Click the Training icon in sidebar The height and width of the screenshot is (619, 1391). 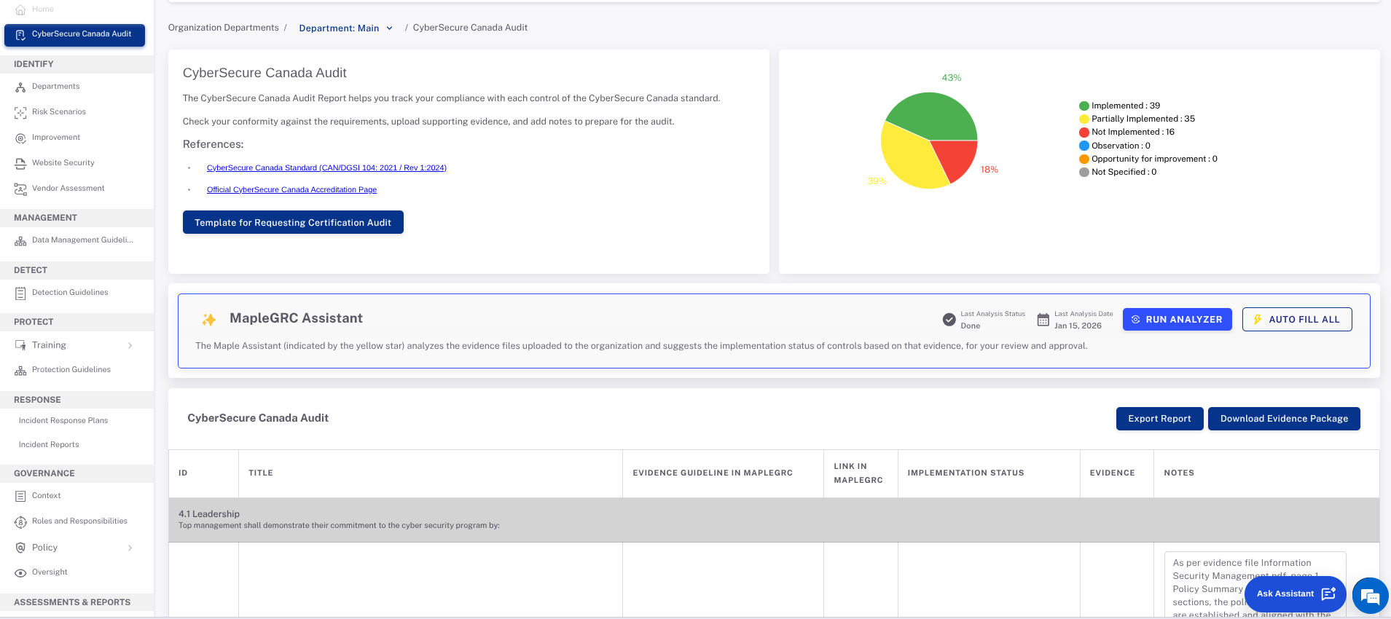(20, 345)
